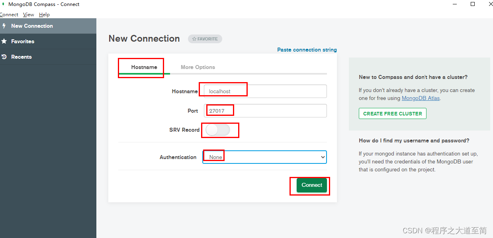Open the View menu

(29, 15)
